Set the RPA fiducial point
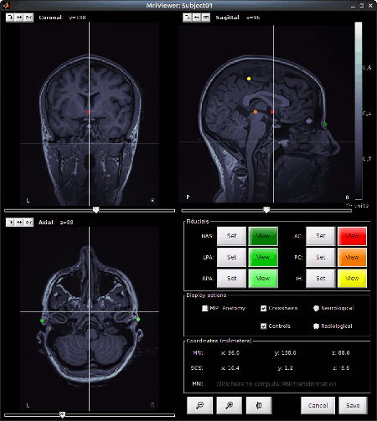 coord(231,279)
